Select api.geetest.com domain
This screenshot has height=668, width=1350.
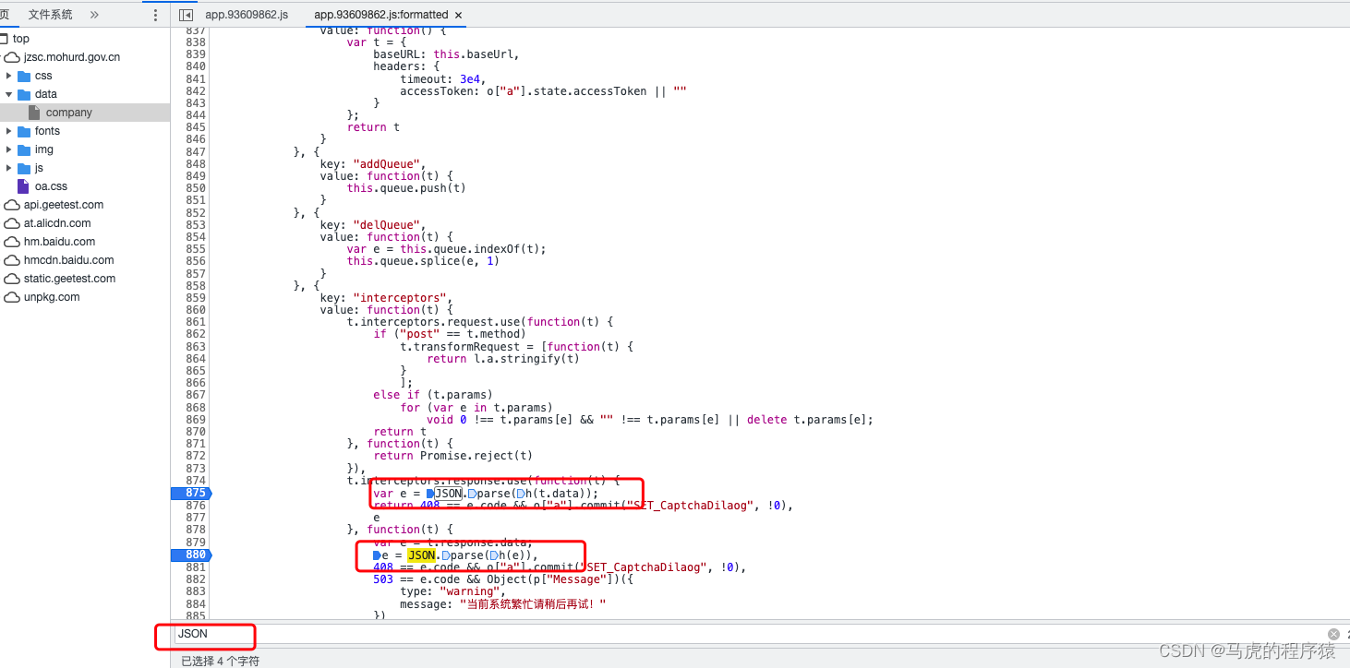point(64,205)
